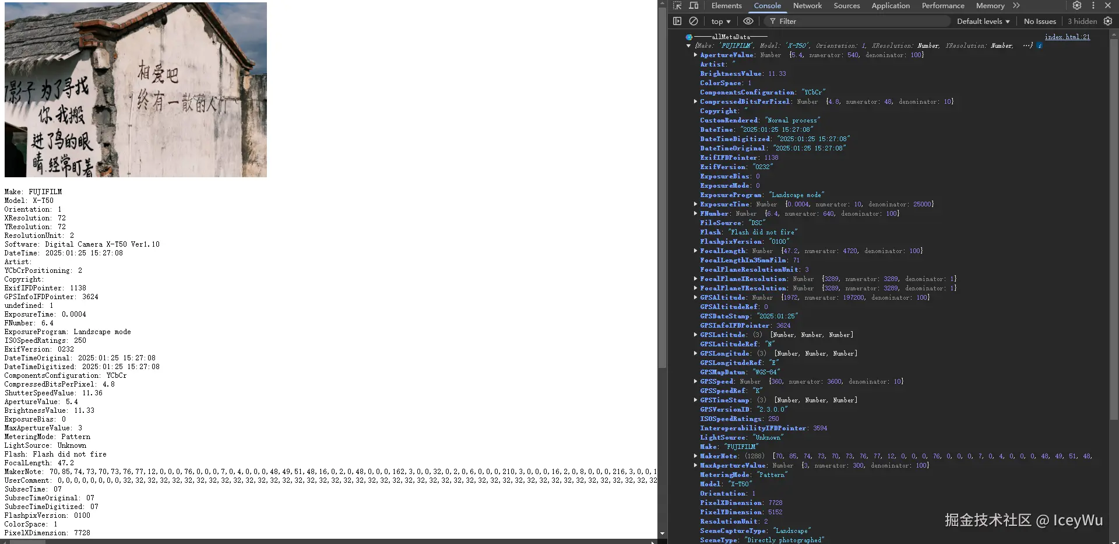Open the Default levels dropdown

pyautogui.click(x=983, y=21)
